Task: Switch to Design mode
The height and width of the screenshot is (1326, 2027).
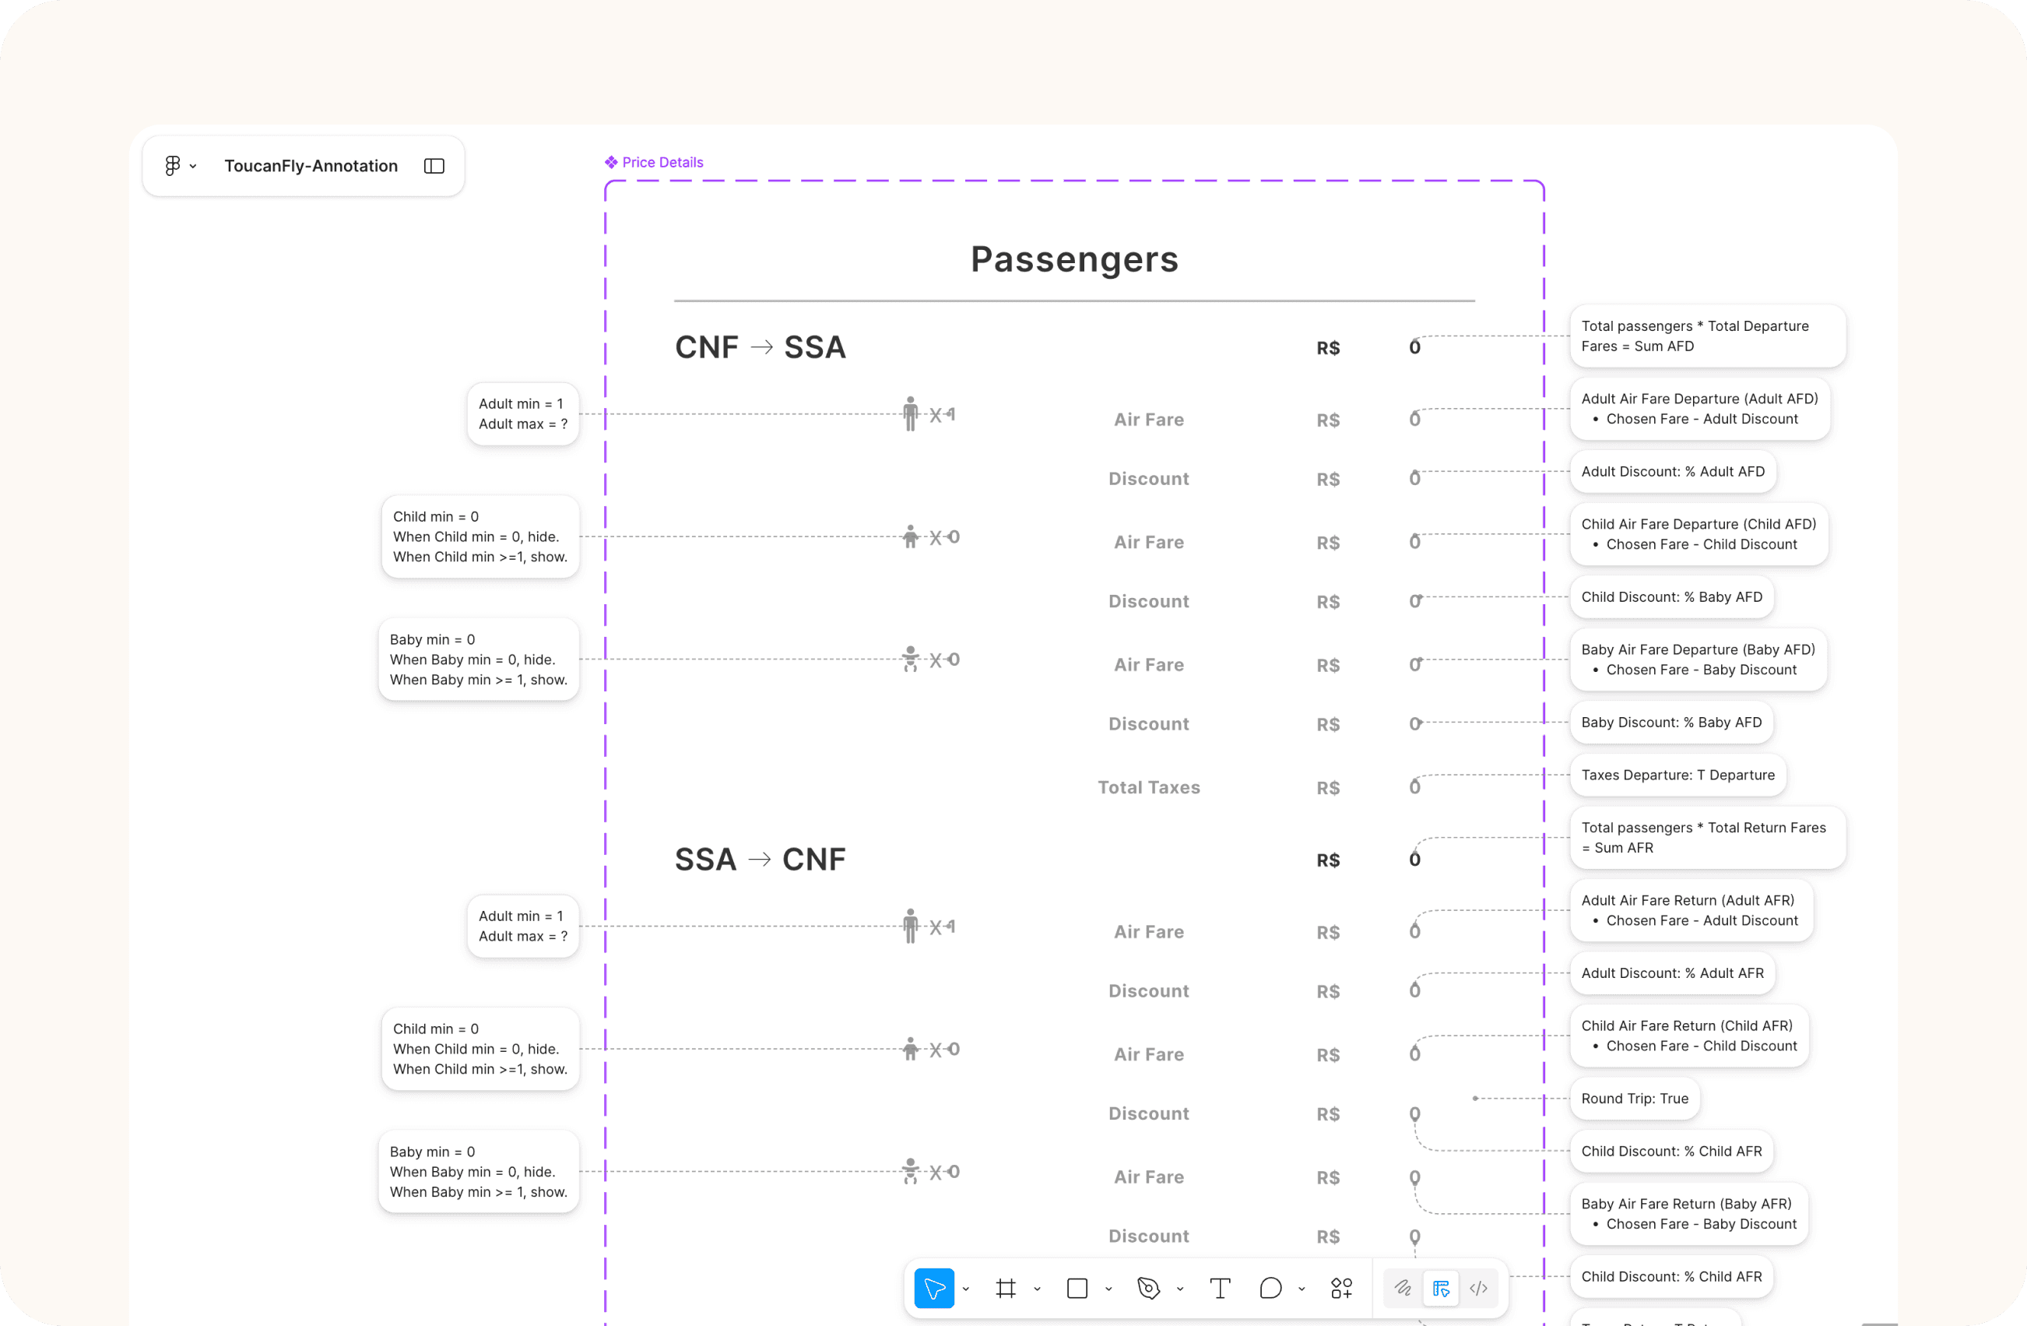Action: point(1441,1289)
